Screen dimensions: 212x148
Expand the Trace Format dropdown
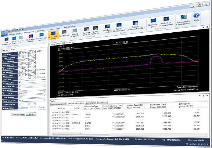pos(45,92)
